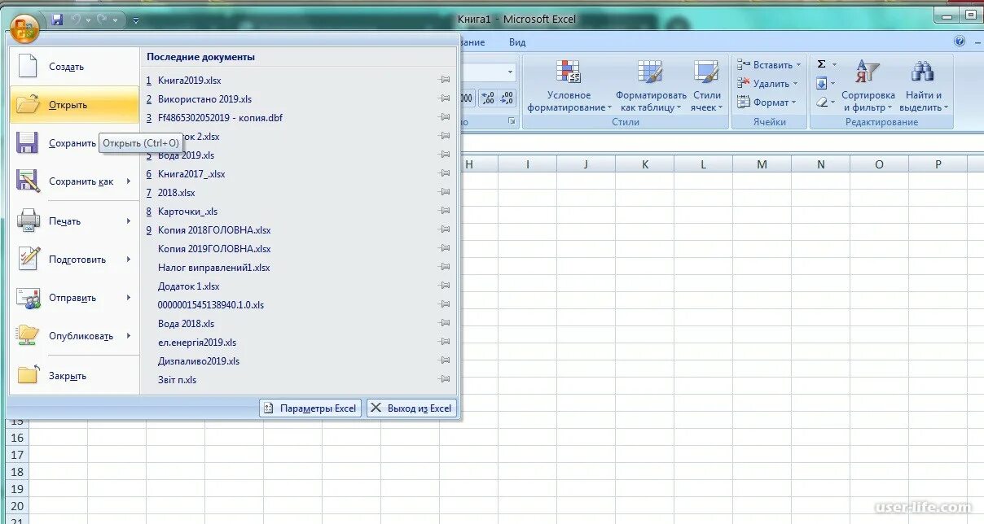Click the AutoSum sigma icon
This screenshot has width=984, height=524.
tap(821, 64)
